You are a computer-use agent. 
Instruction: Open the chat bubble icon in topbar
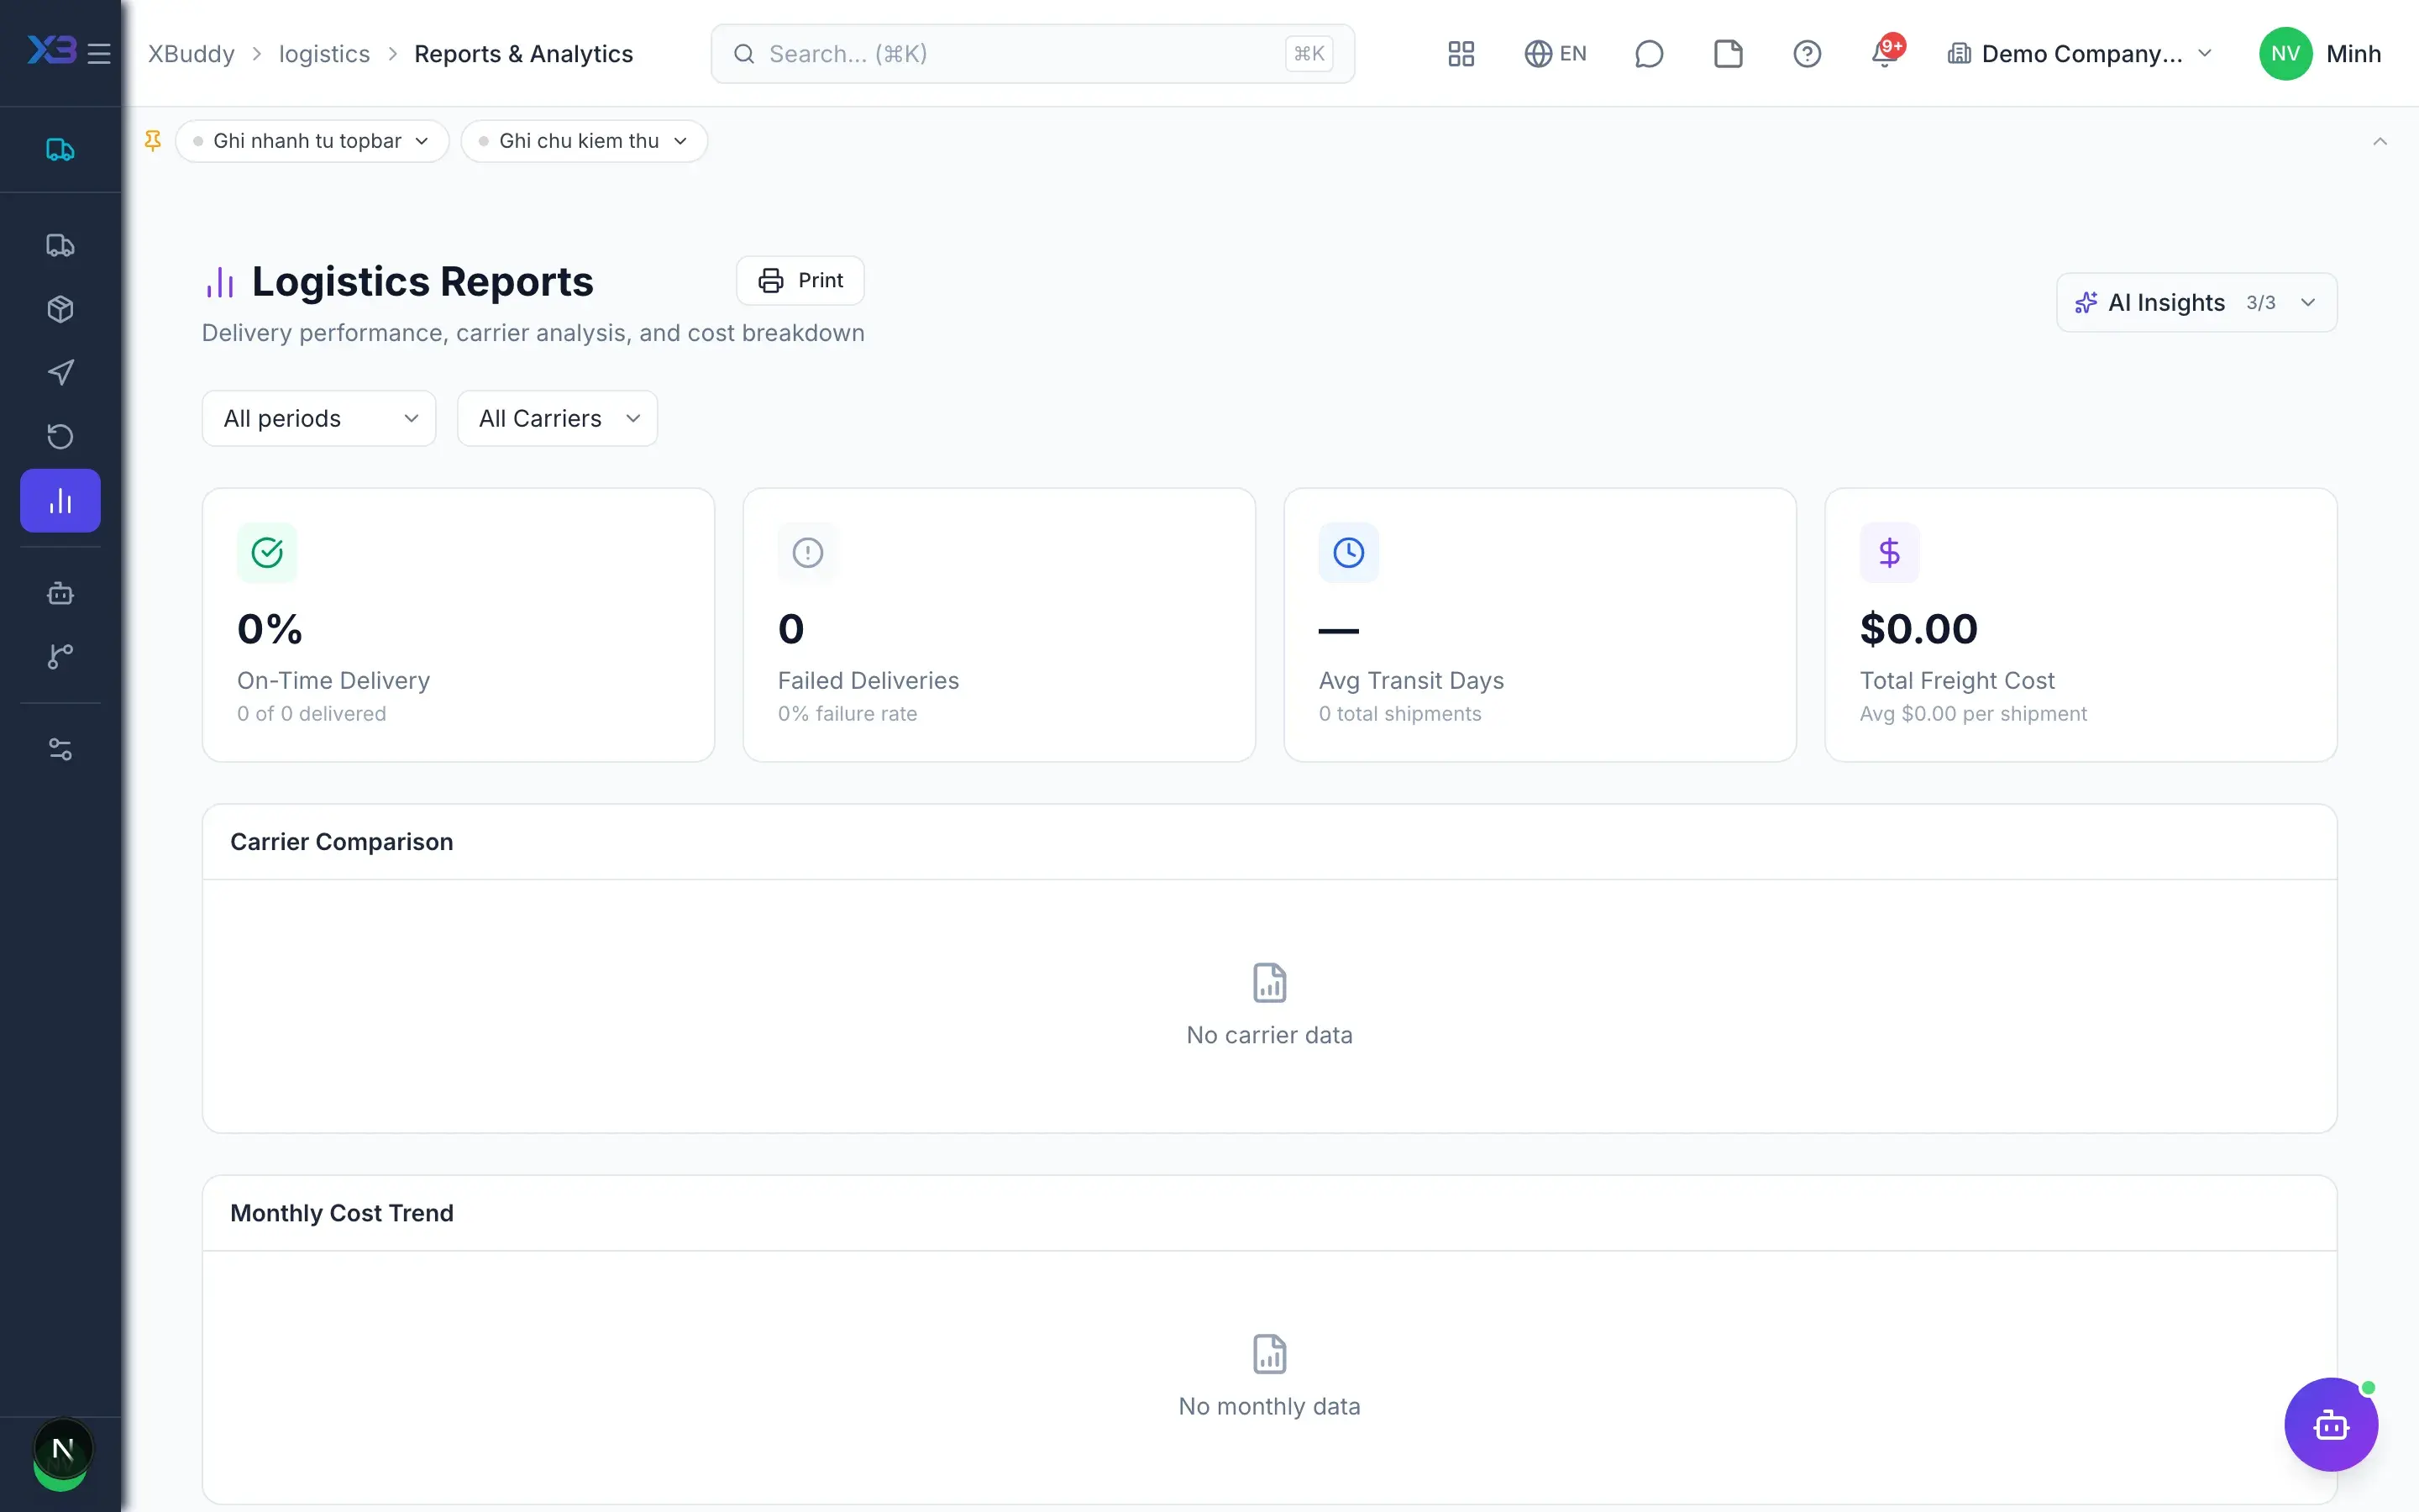1648,54
